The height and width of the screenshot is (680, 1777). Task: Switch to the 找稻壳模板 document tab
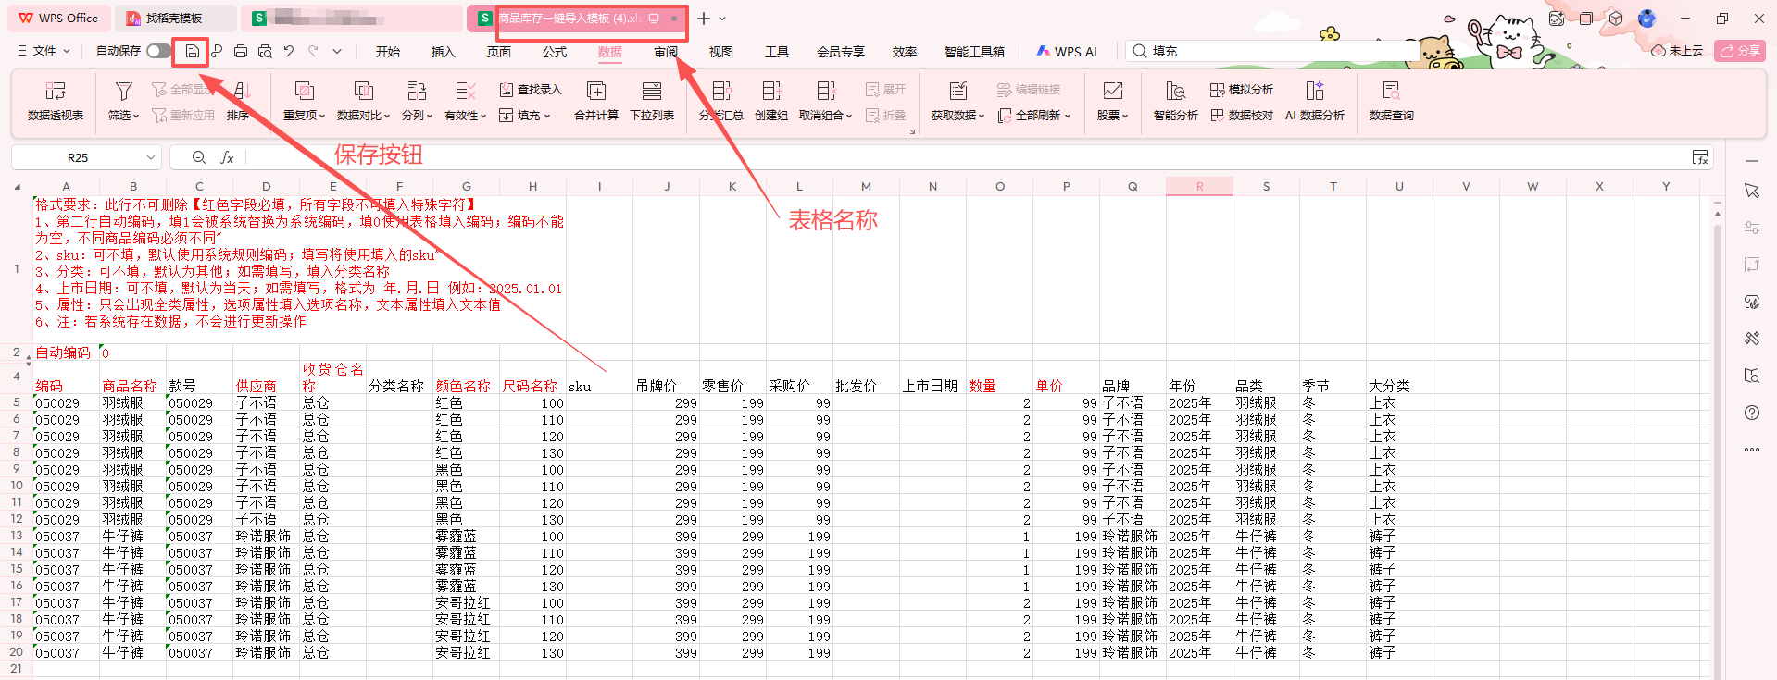[175, 19]
